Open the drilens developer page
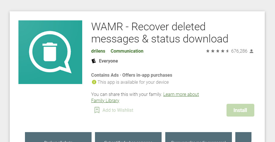The image size is (275, 142). pyautogui.click(x=98, y=51)
